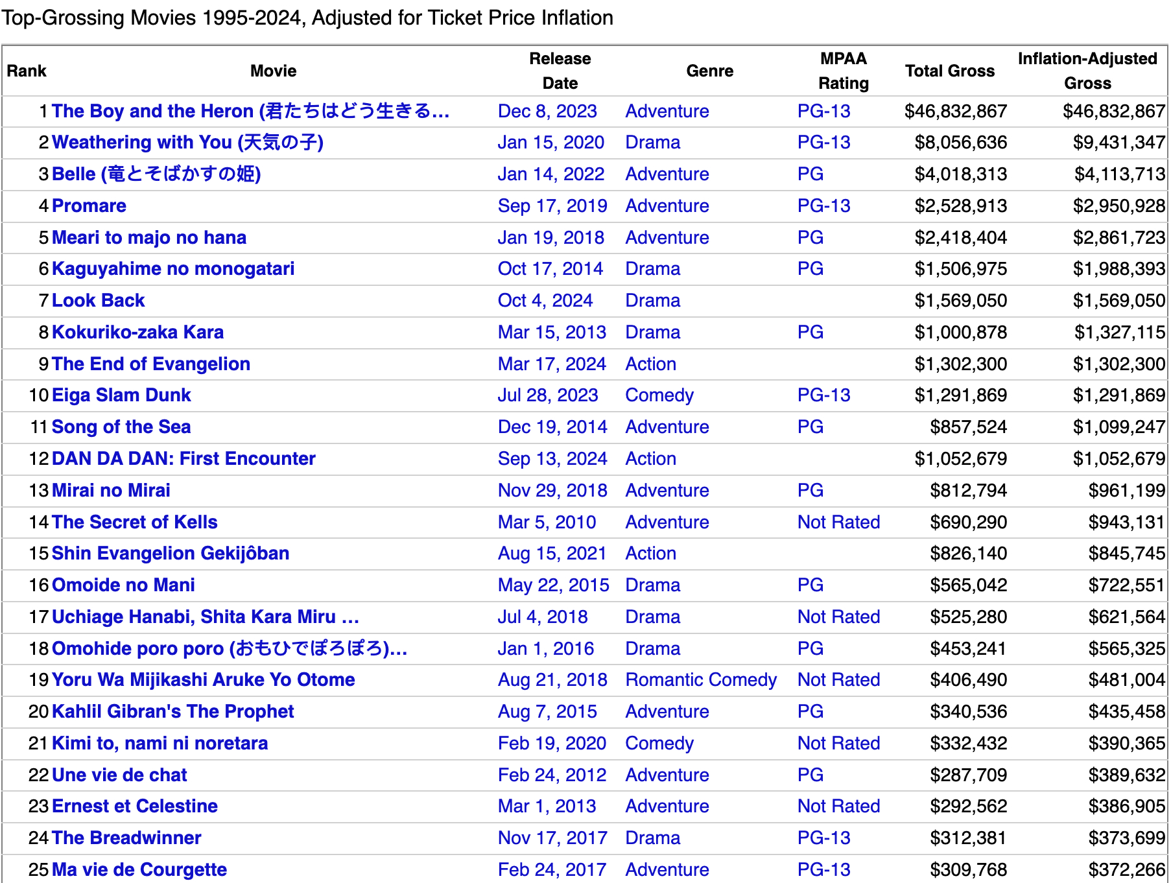Open Omohide poro poro movie link

230,648
